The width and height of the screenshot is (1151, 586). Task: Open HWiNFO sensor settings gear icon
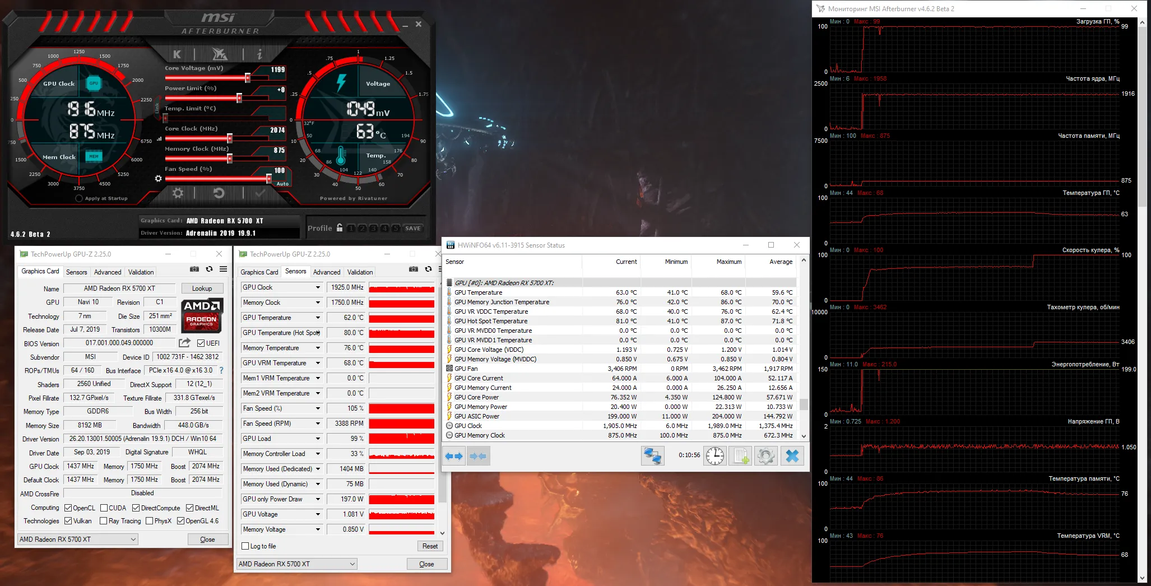(x=766, y=456)
